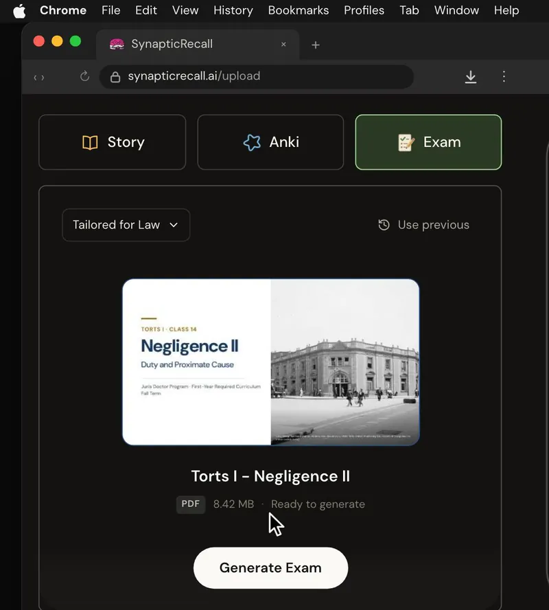Click the Ready to generate status
The image size is (549, 610).
click(x=318, y=504)
